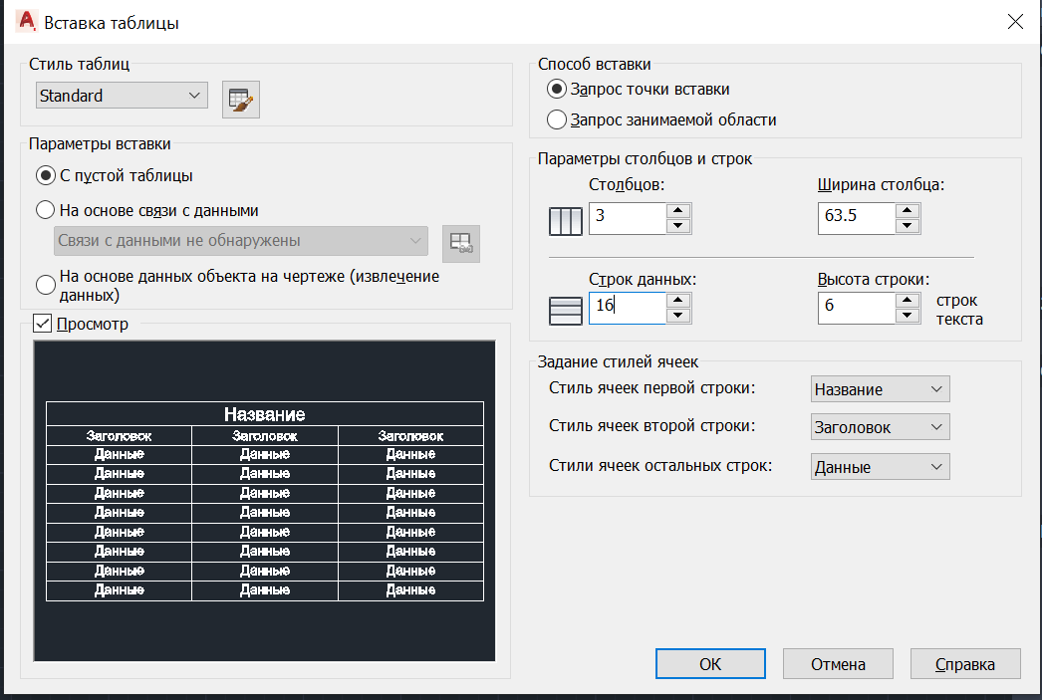Screen dimensions: 1042x700
Task: Open first row cell style dropdown Название
Action: pos(880,389)
